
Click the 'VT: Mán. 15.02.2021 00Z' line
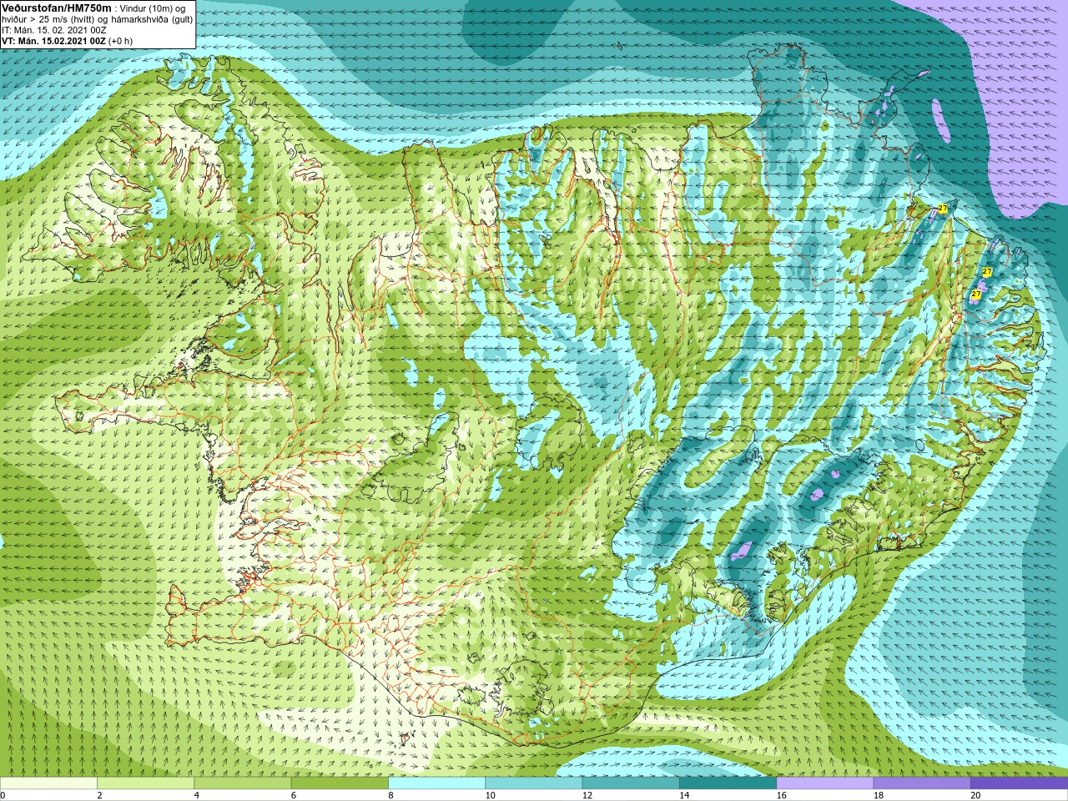pyautogui.click(x=54, y=41)
